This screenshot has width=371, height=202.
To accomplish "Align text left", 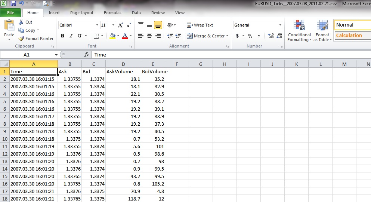I will [141, 36].
